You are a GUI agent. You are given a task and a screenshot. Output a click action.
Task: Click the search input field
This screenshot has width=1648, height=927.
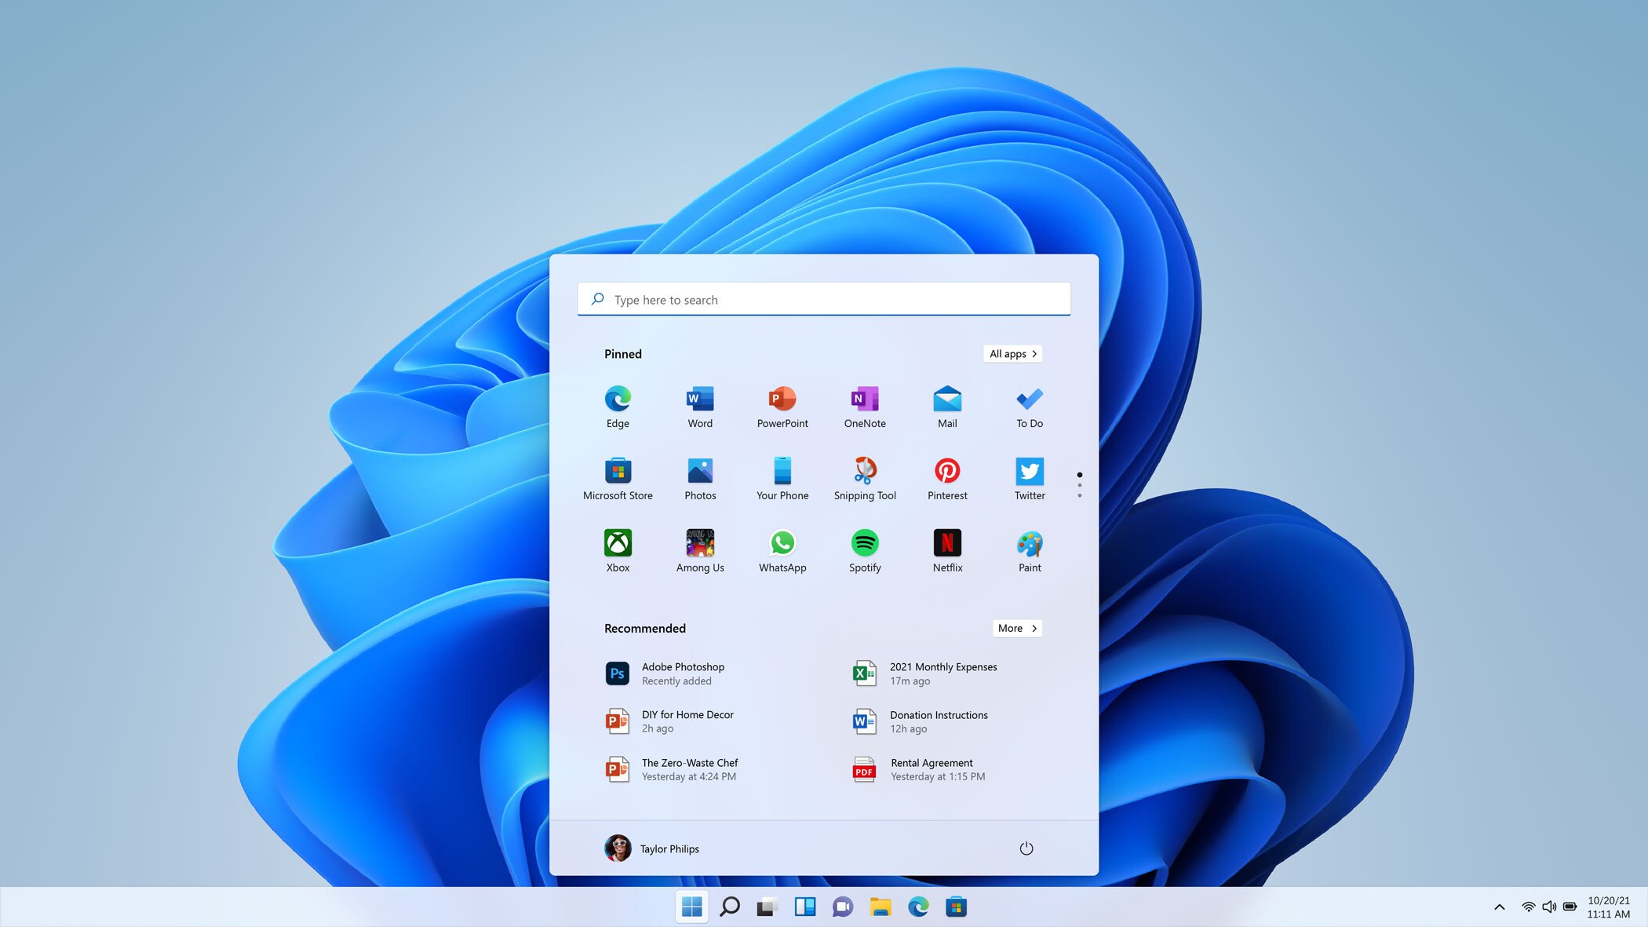pos(824,299)
